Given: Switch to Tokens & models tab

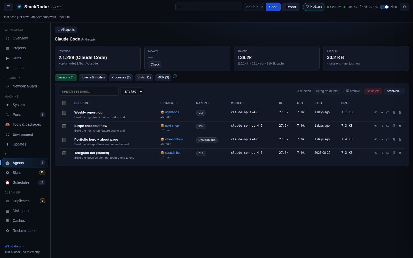Looking at the screenshot, I should 93,77.
